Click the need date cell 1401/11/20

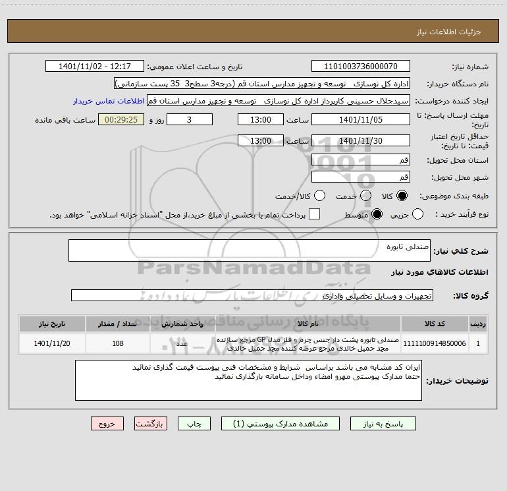[52, 343]
